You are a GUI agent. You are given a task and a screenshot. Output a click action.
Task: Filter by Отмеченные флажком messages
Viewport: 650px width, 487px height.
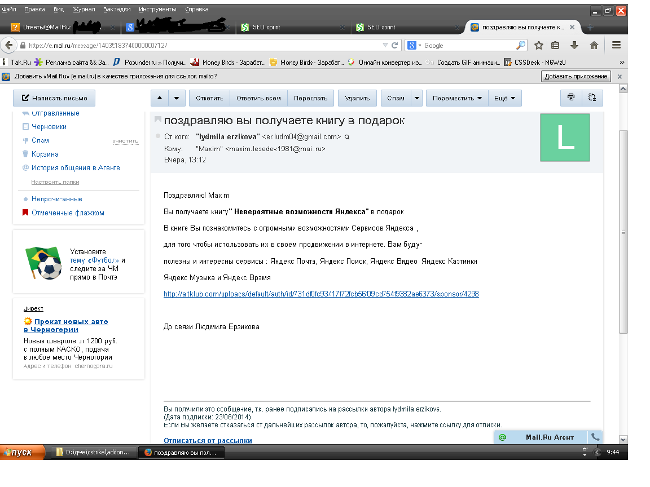click(68, 213)
